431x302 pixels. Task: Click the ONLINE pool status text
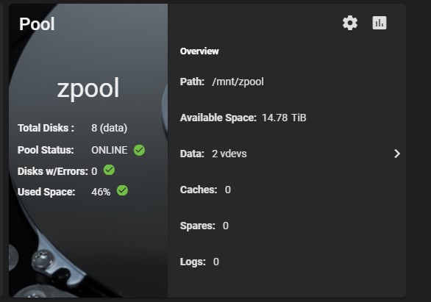(x=109, y=150)
